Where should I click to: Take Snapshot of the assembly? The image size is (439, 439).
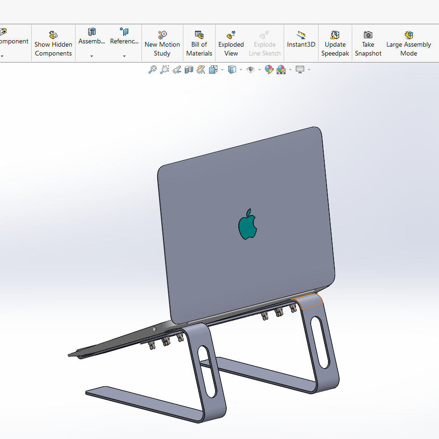click(368, 43)
